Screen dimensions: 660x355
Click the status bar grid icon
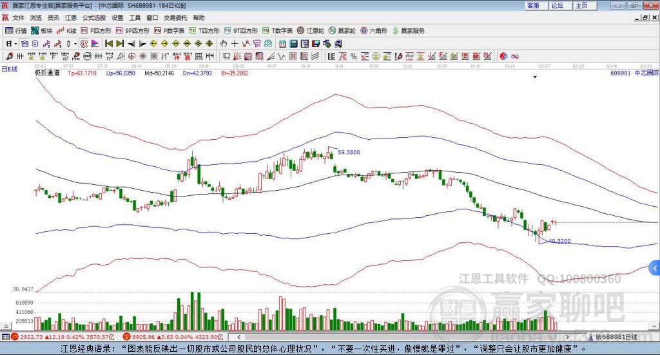pos(5,337)
